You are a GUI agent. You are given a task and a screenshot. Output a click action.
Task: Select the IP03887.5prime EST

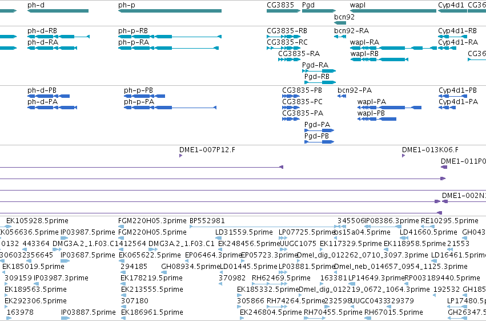[x=88, y=312]
